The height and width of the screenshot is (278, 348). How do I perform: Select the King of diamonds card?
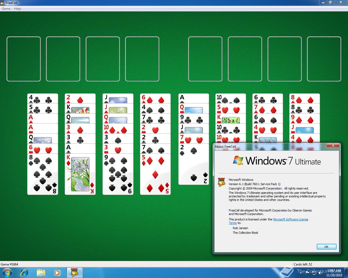pyautogui.click(x=80, y=174)
